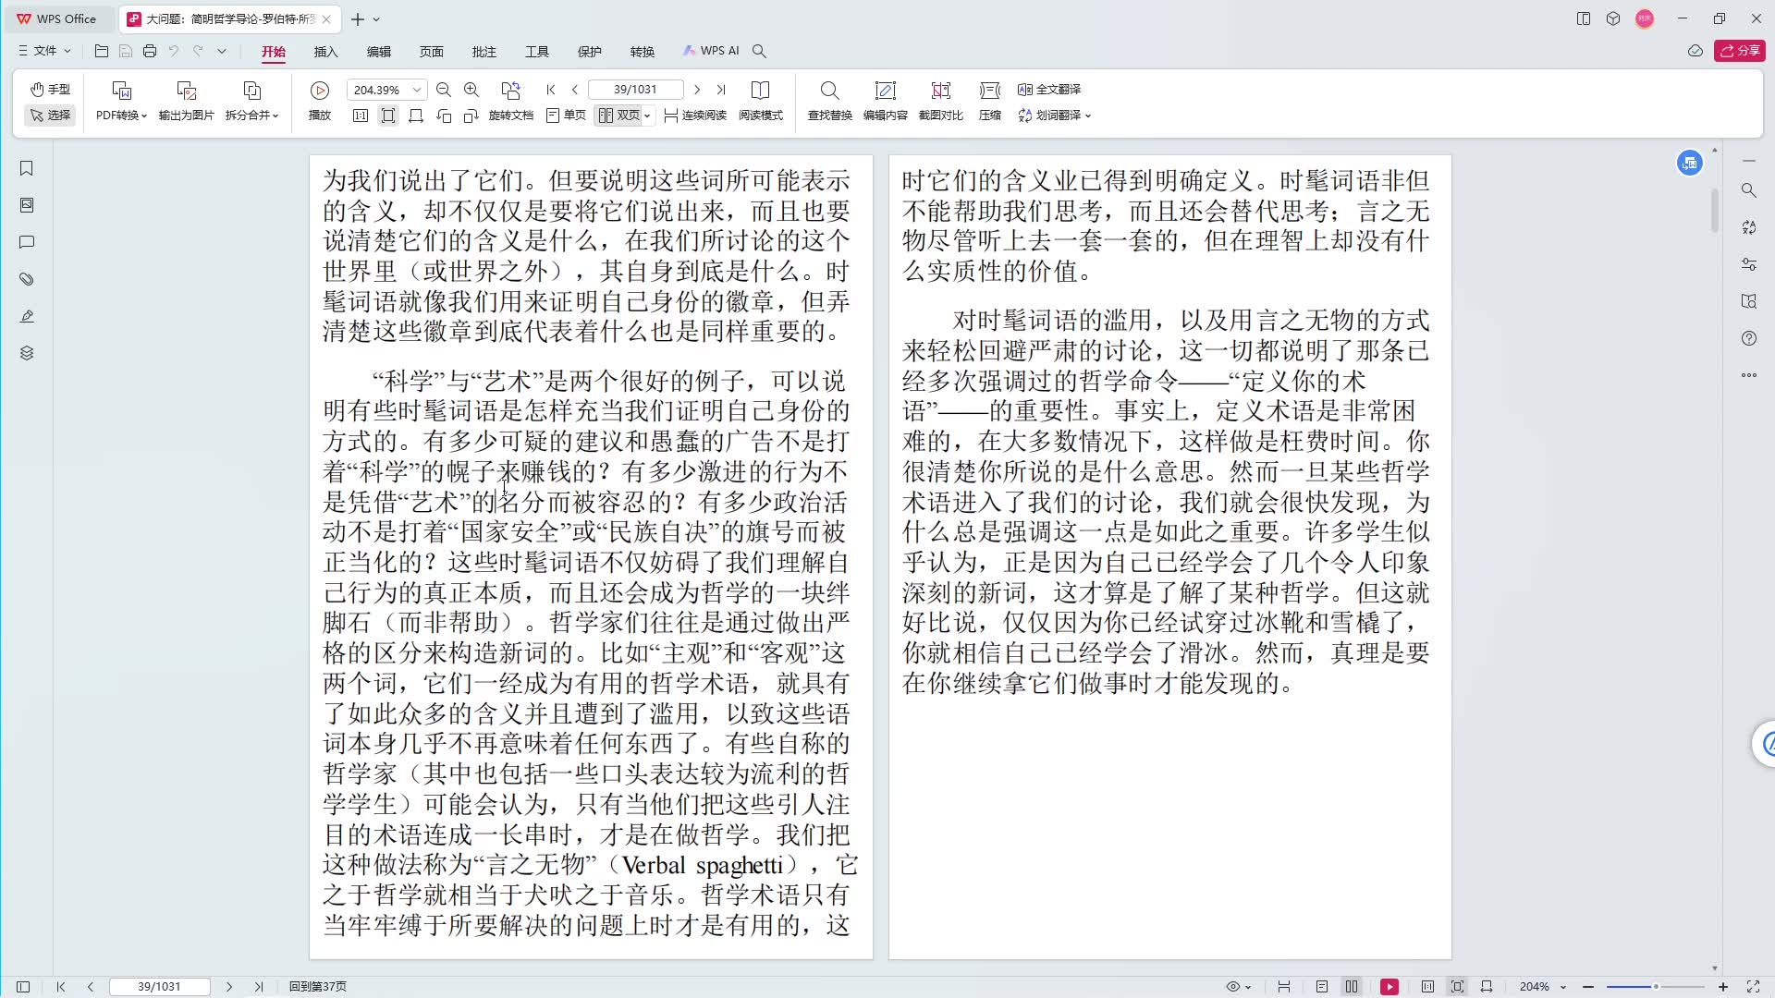Open bookmarks panel in left sidebar
The height and width of the screenshot is (998, 1775).
(27, 168)
